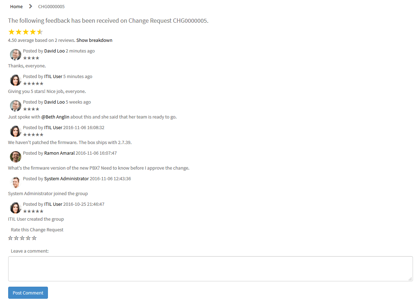Click the gold average rating stars
Screen dimensions: 419x303
26,32
